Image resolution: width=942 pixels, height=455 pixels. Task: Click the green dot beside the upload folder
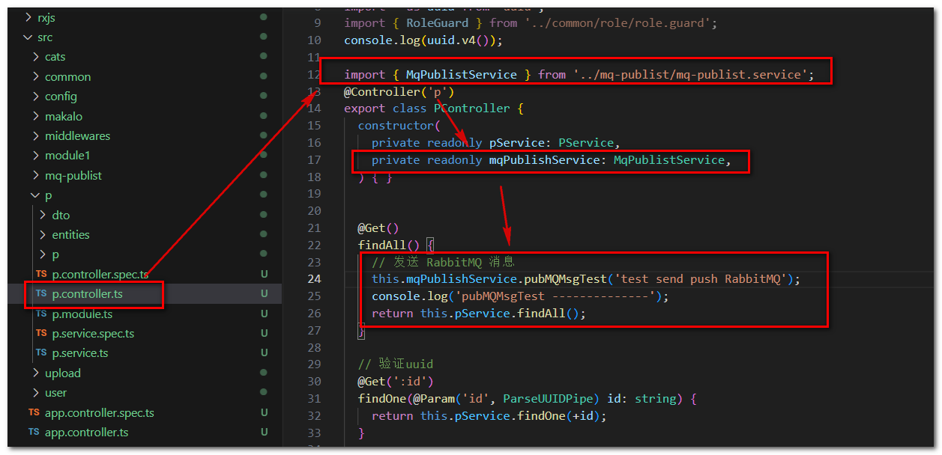point(263,372)
